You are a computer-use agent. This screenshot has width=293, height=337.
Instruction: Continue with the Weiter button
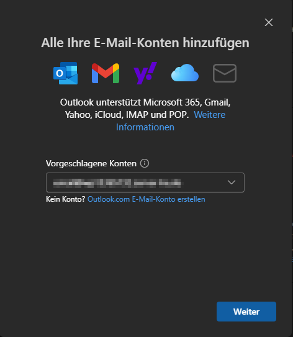click(x=246, y=312)
